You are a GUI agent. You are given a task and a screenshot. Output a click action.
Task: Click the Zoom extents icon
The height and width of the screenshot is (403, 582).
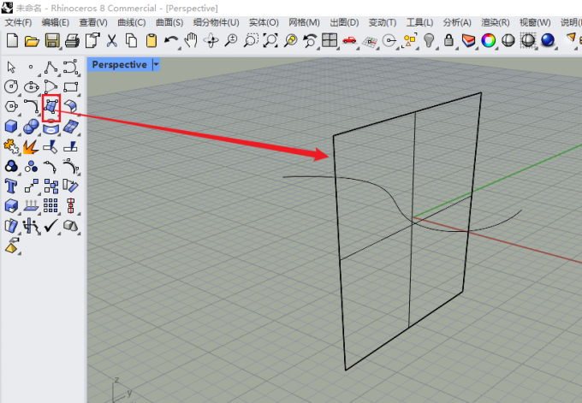point(270,40)
